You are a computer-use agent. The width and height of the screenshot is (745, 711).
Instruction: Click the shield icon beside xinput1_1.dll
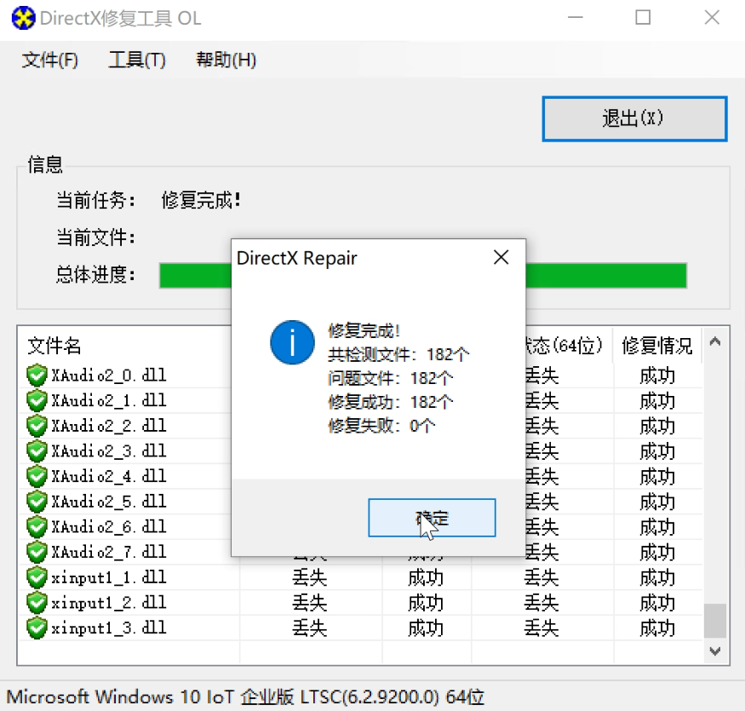coord(37,577)
